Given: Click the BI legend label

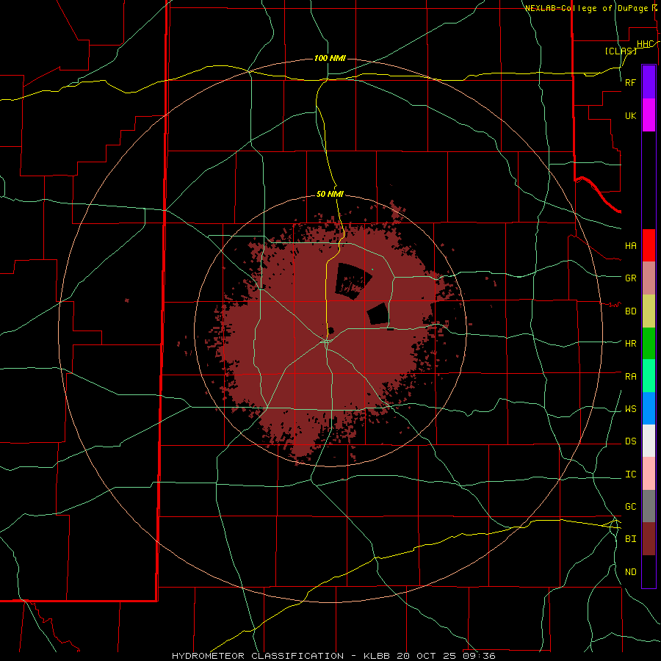Looking at the screenshot, I should [630, 539].
